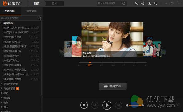Click the girl in red carousel thumbnail
This screenshot has height=112, width=183.
click(x=77, y=47)
